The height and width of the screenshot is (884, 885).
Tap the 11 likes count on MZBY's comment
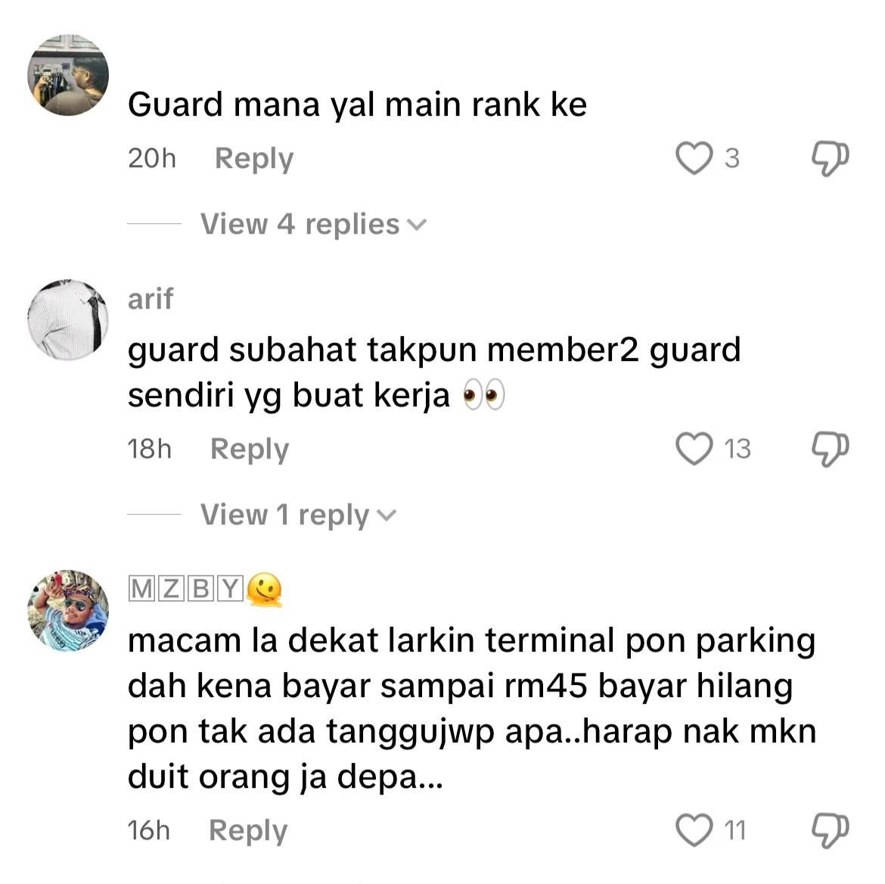tap(735, 830)
